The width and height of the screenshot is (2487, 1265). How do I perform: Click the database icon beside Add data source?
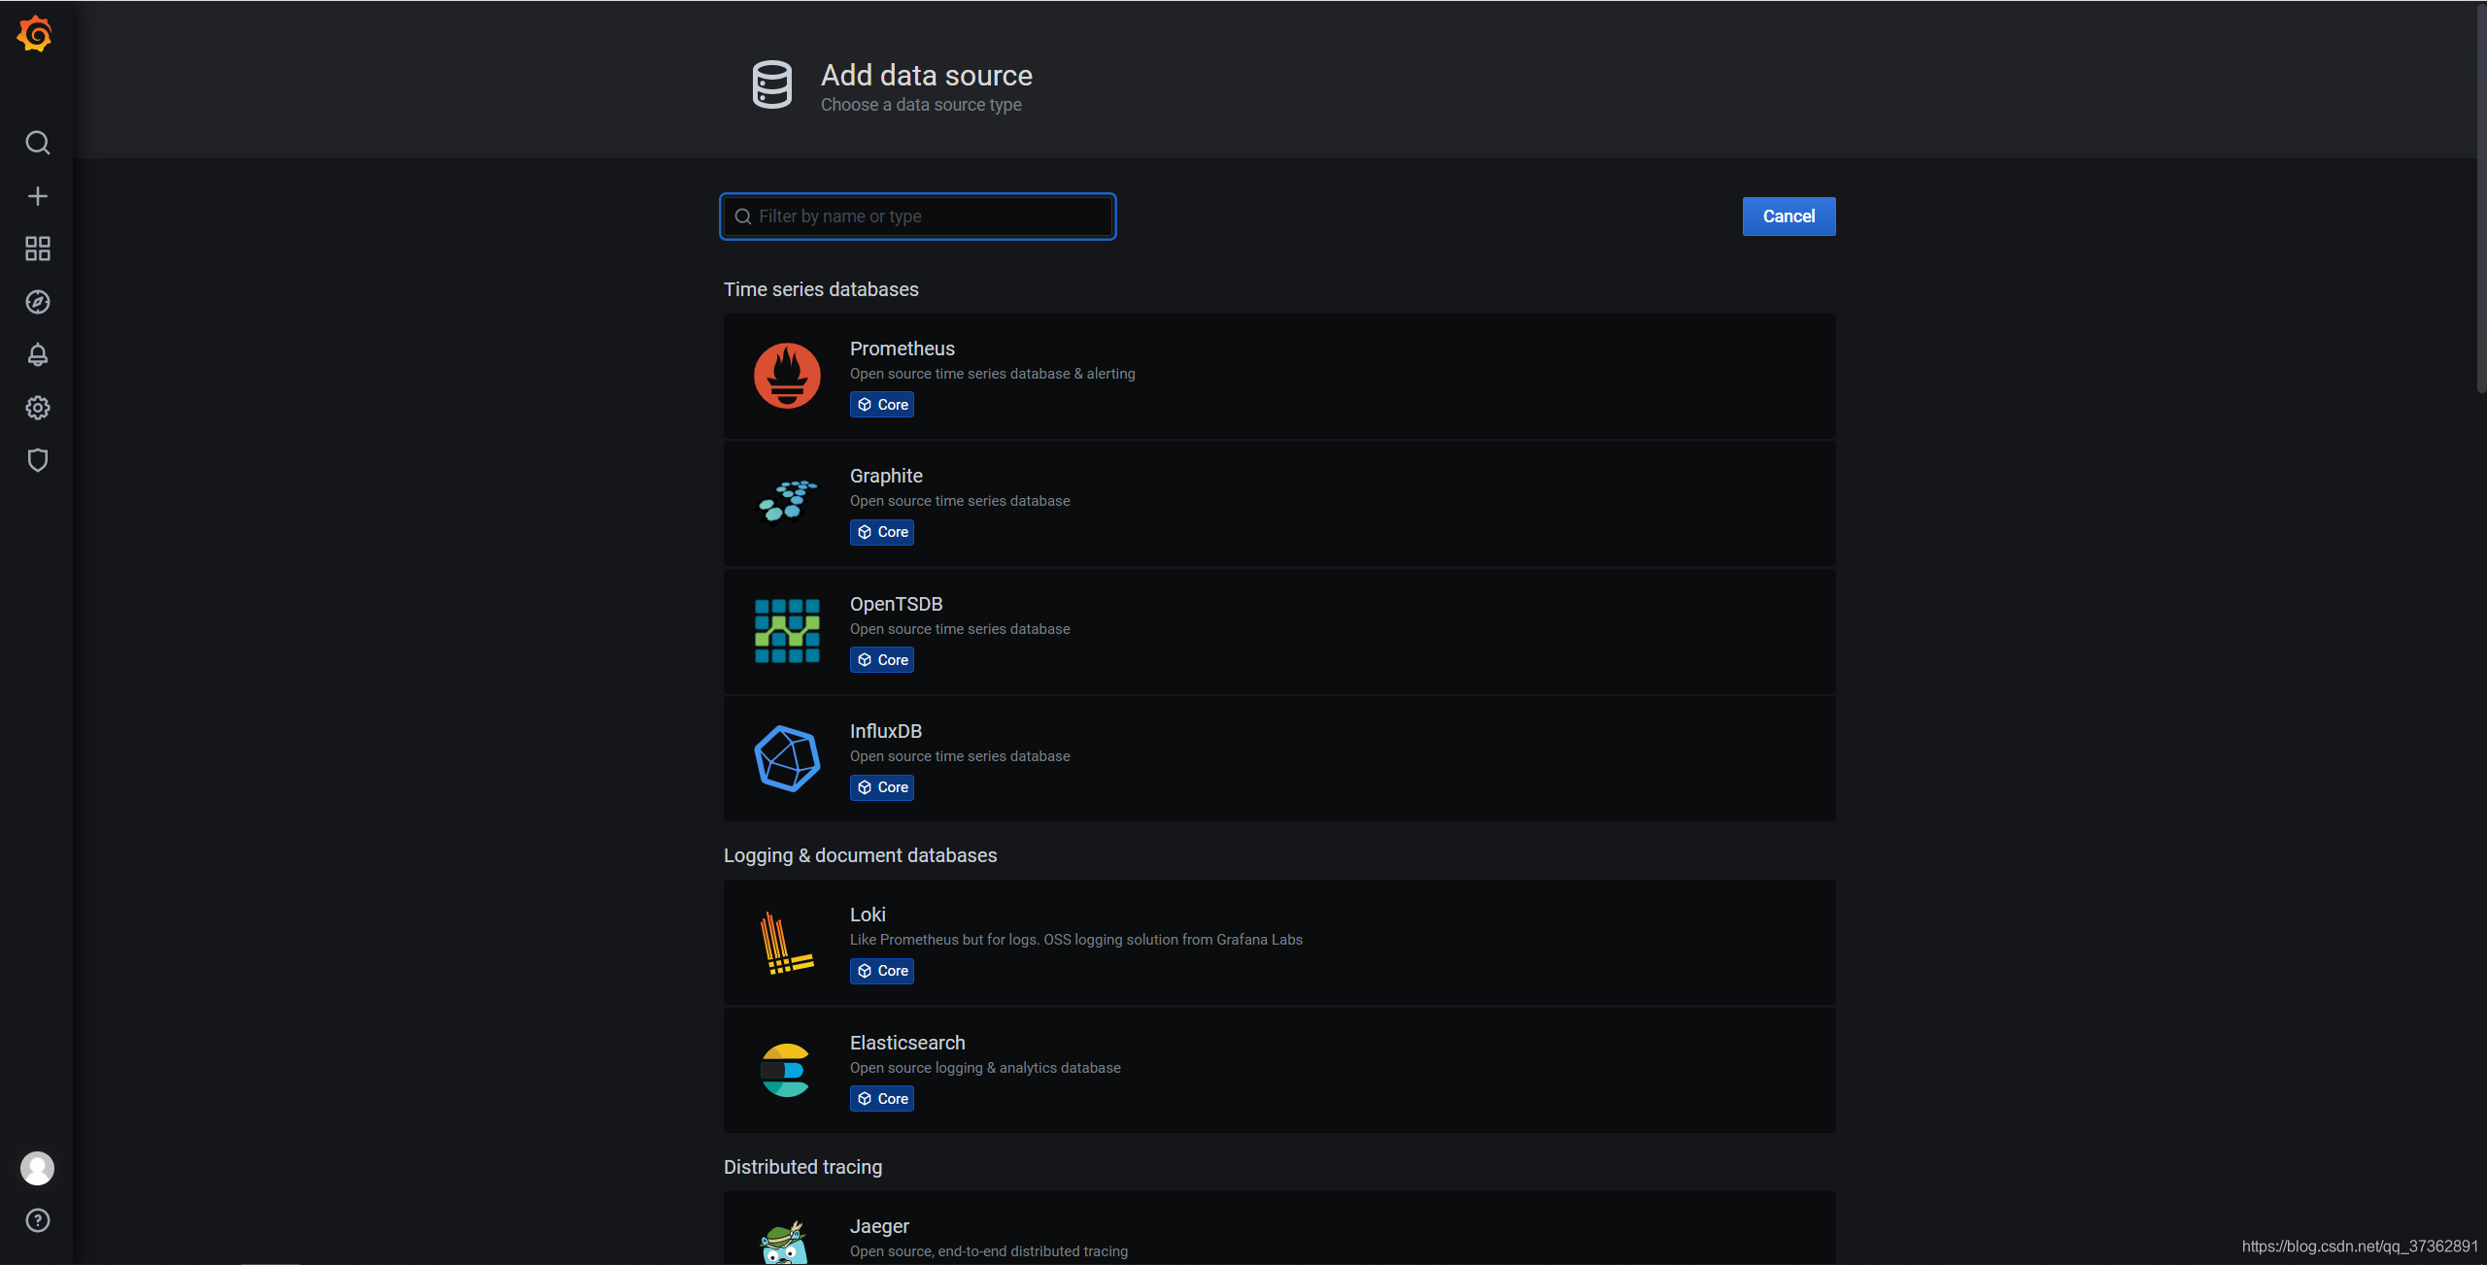(x=772, y=84)
